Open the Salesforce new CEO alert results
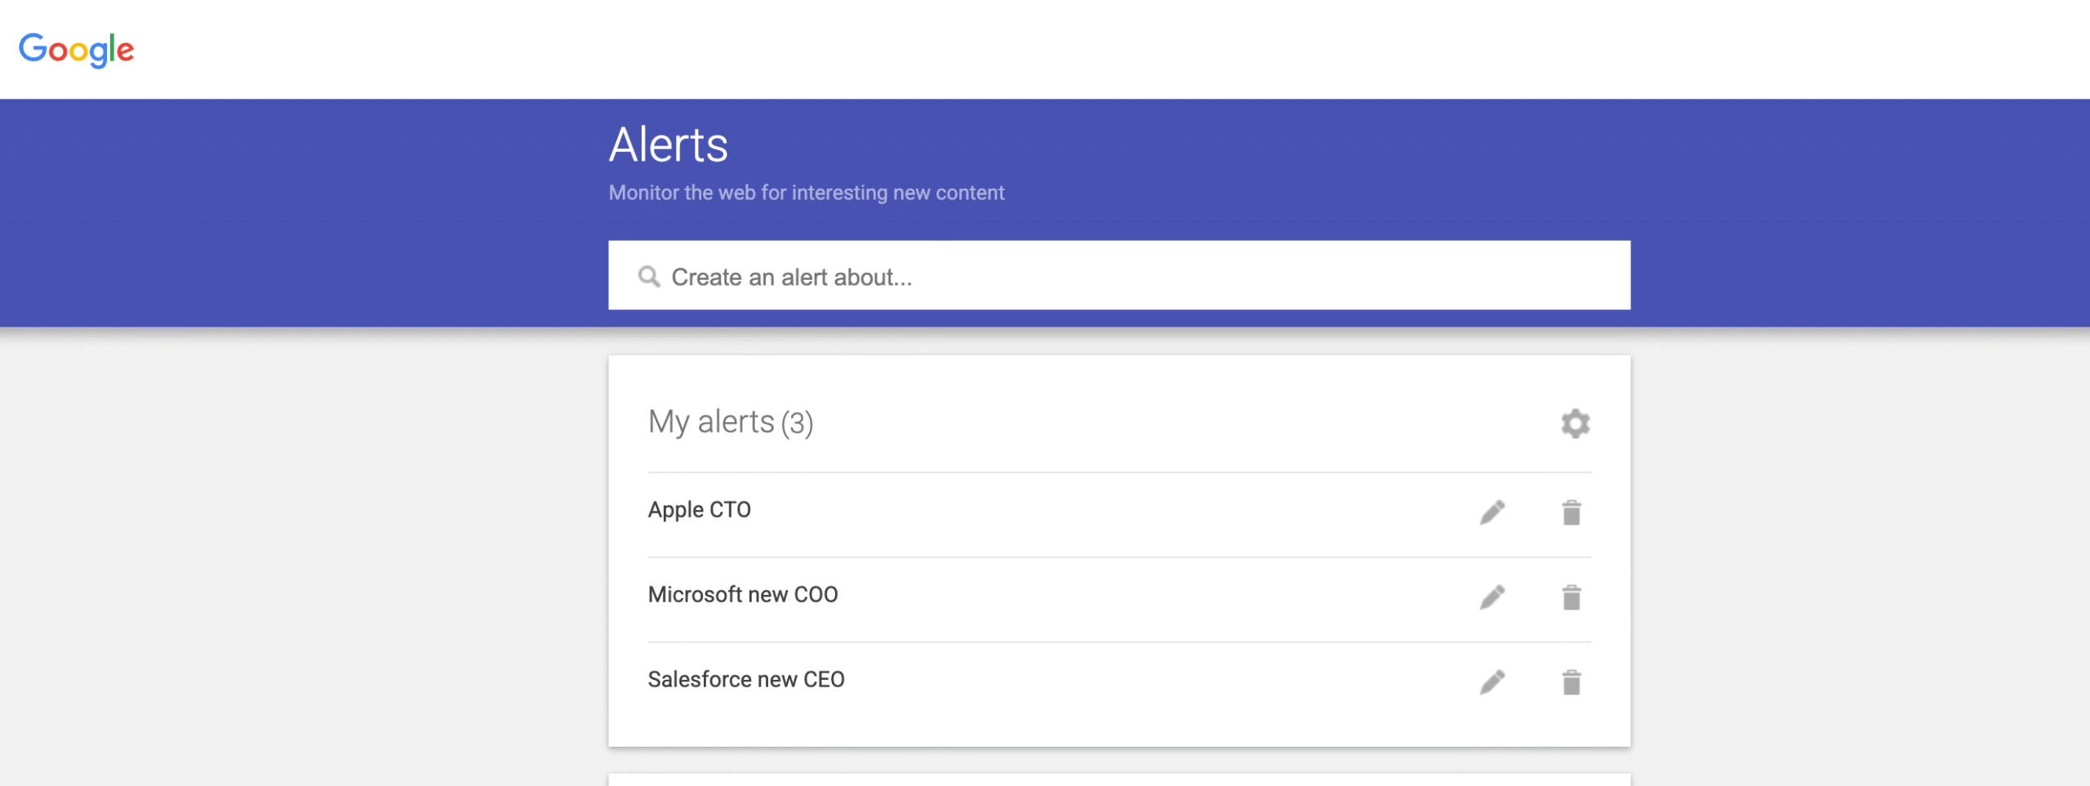Viewport: 2090px width, 786px height. click(x=746, y=678)
